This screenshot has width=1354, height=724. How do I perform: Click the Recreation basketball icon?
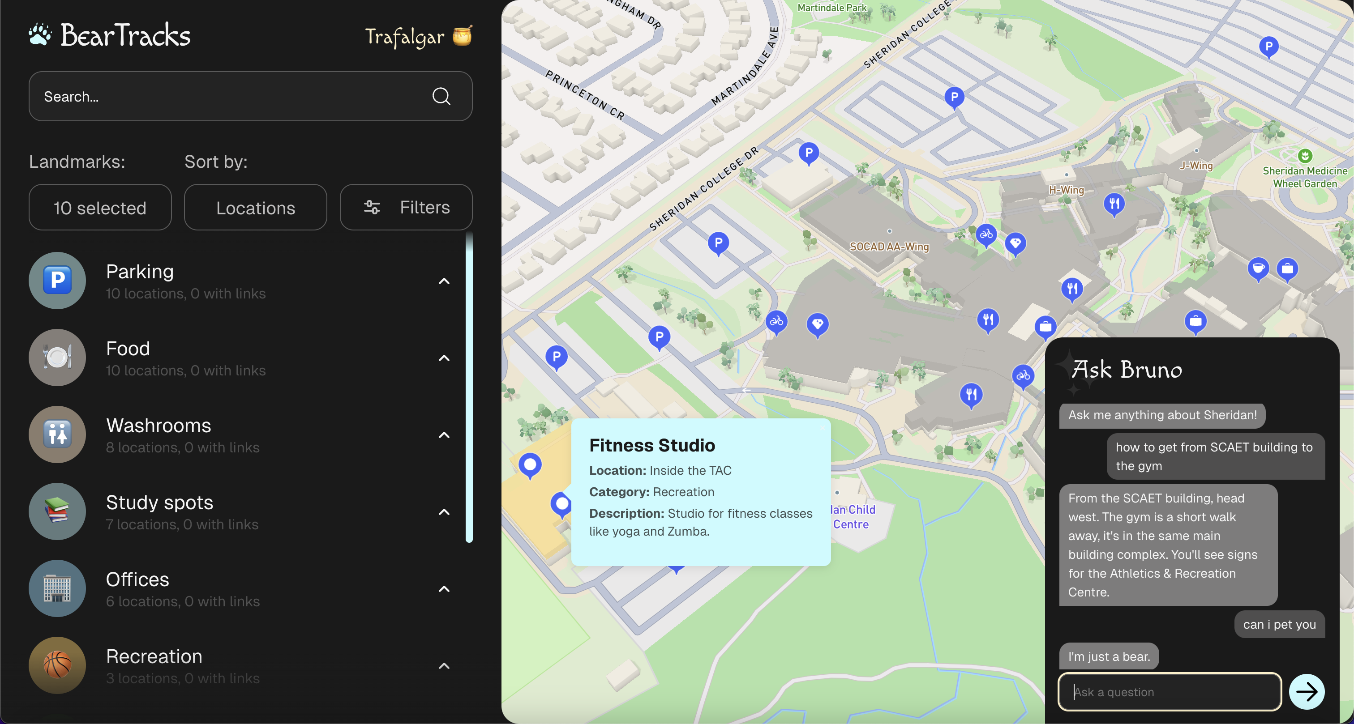(x=57, y=665)
